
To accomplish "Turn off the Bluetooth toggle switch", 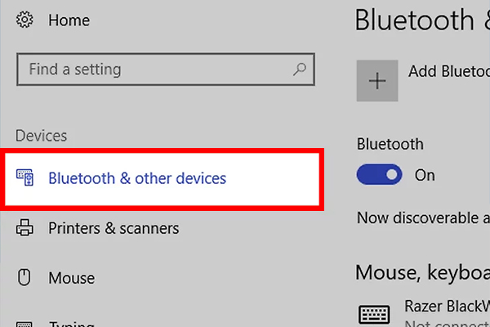I will click(x=380, y=174).
